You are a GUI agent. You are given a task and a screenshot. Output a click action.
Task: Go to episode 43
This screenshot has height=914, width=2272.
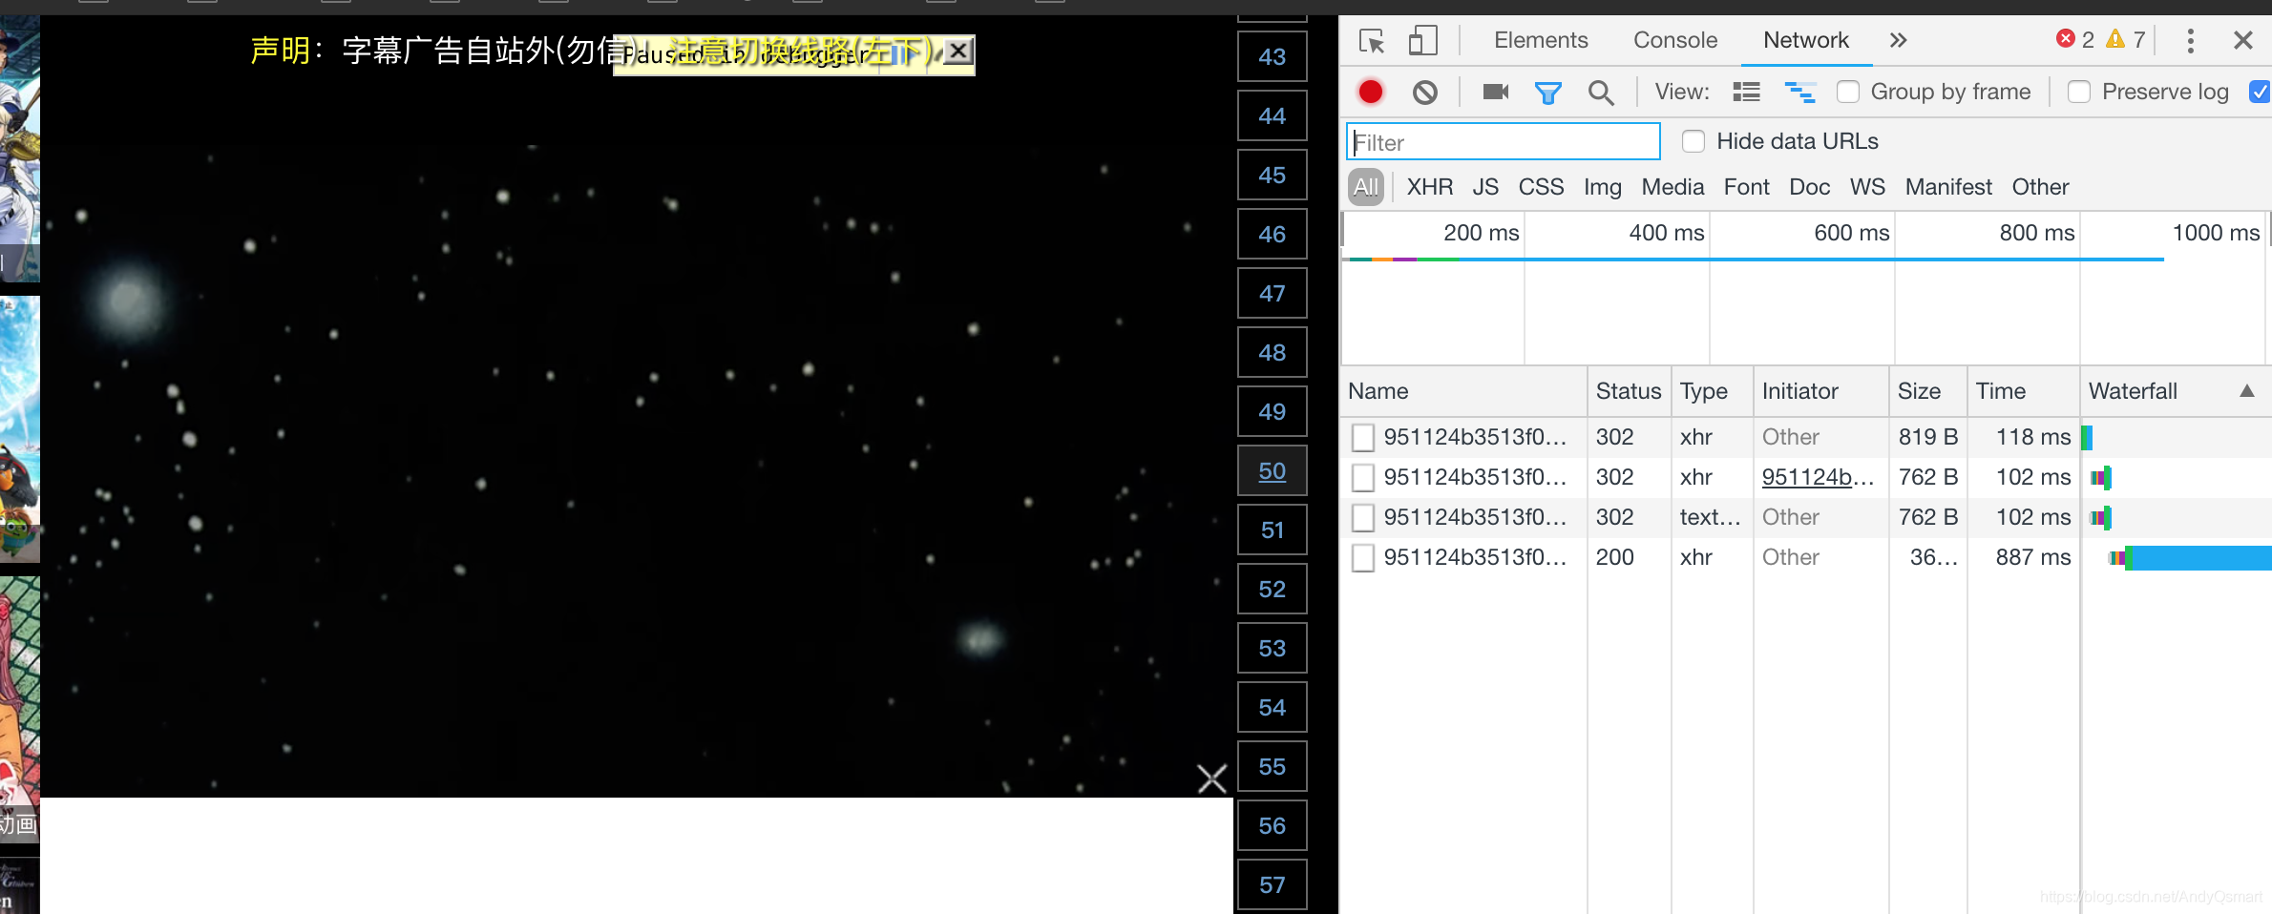pyautogui.click(x=1273, y=57)
